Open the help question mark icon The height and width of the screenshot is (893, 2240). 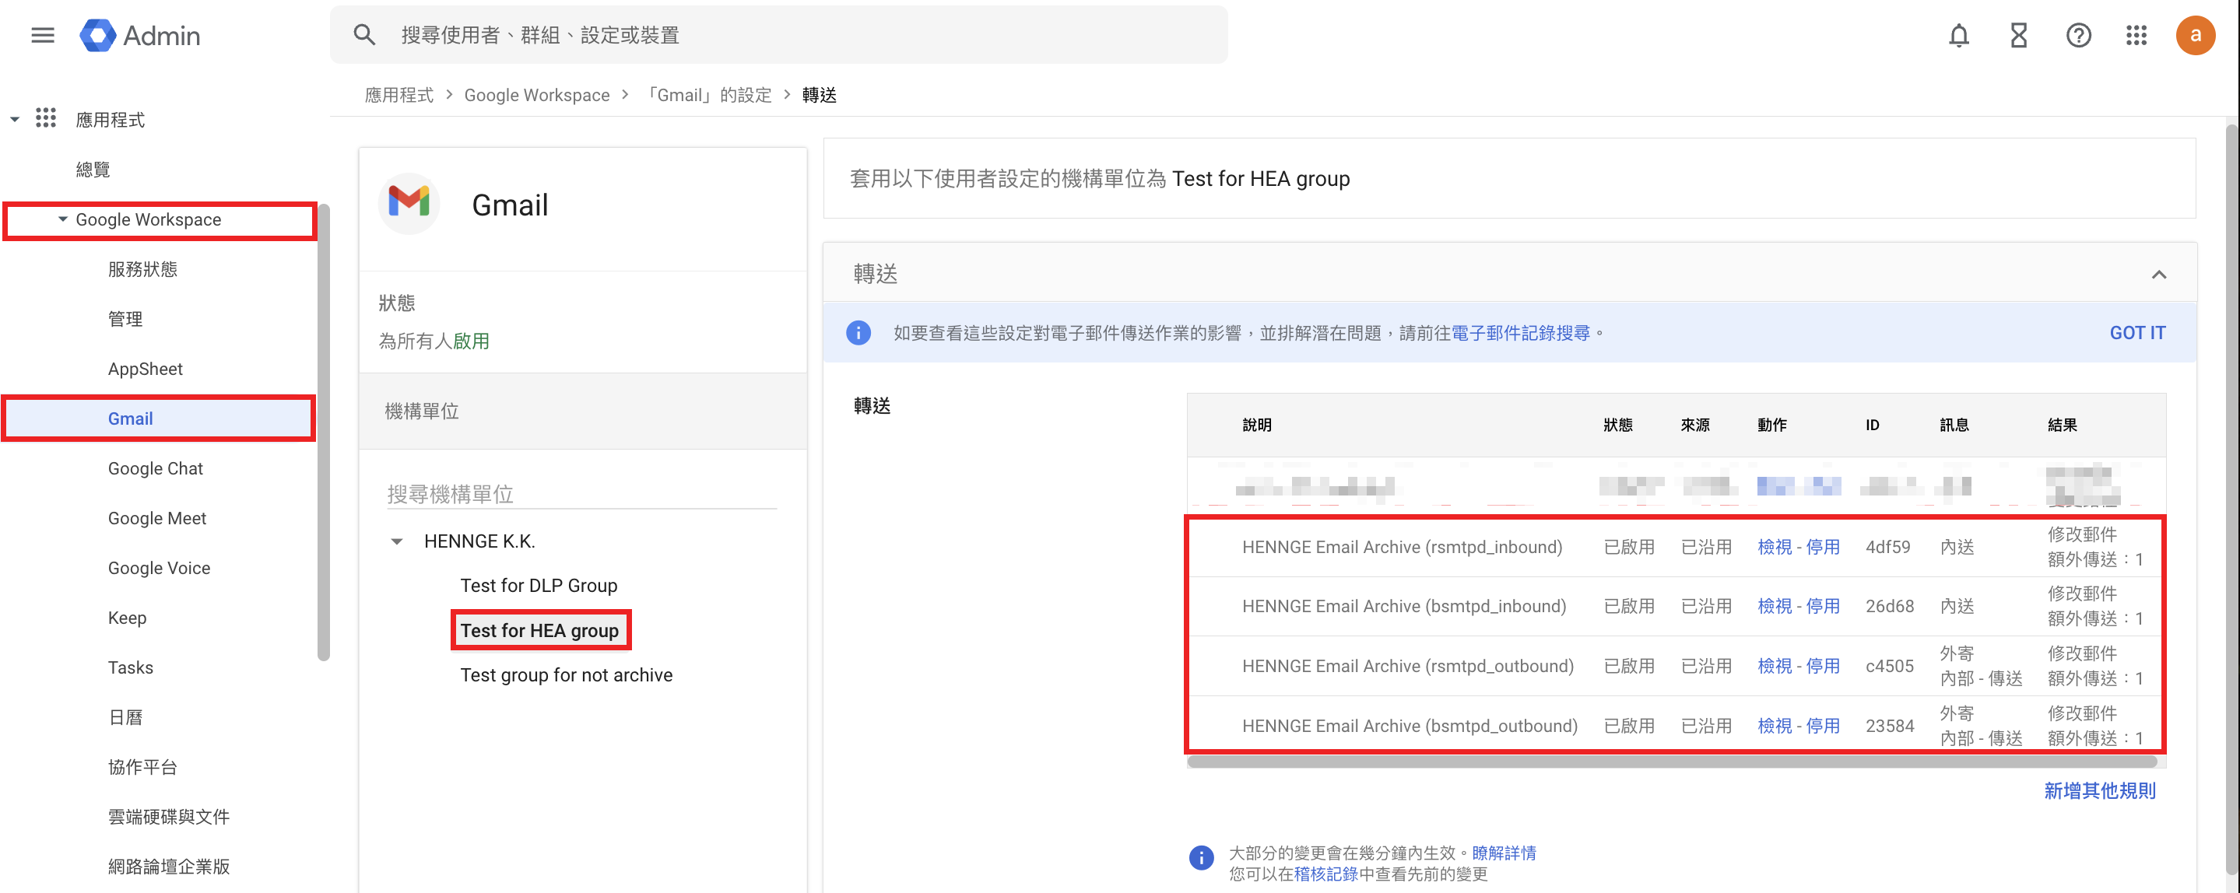click(2078, 36)
